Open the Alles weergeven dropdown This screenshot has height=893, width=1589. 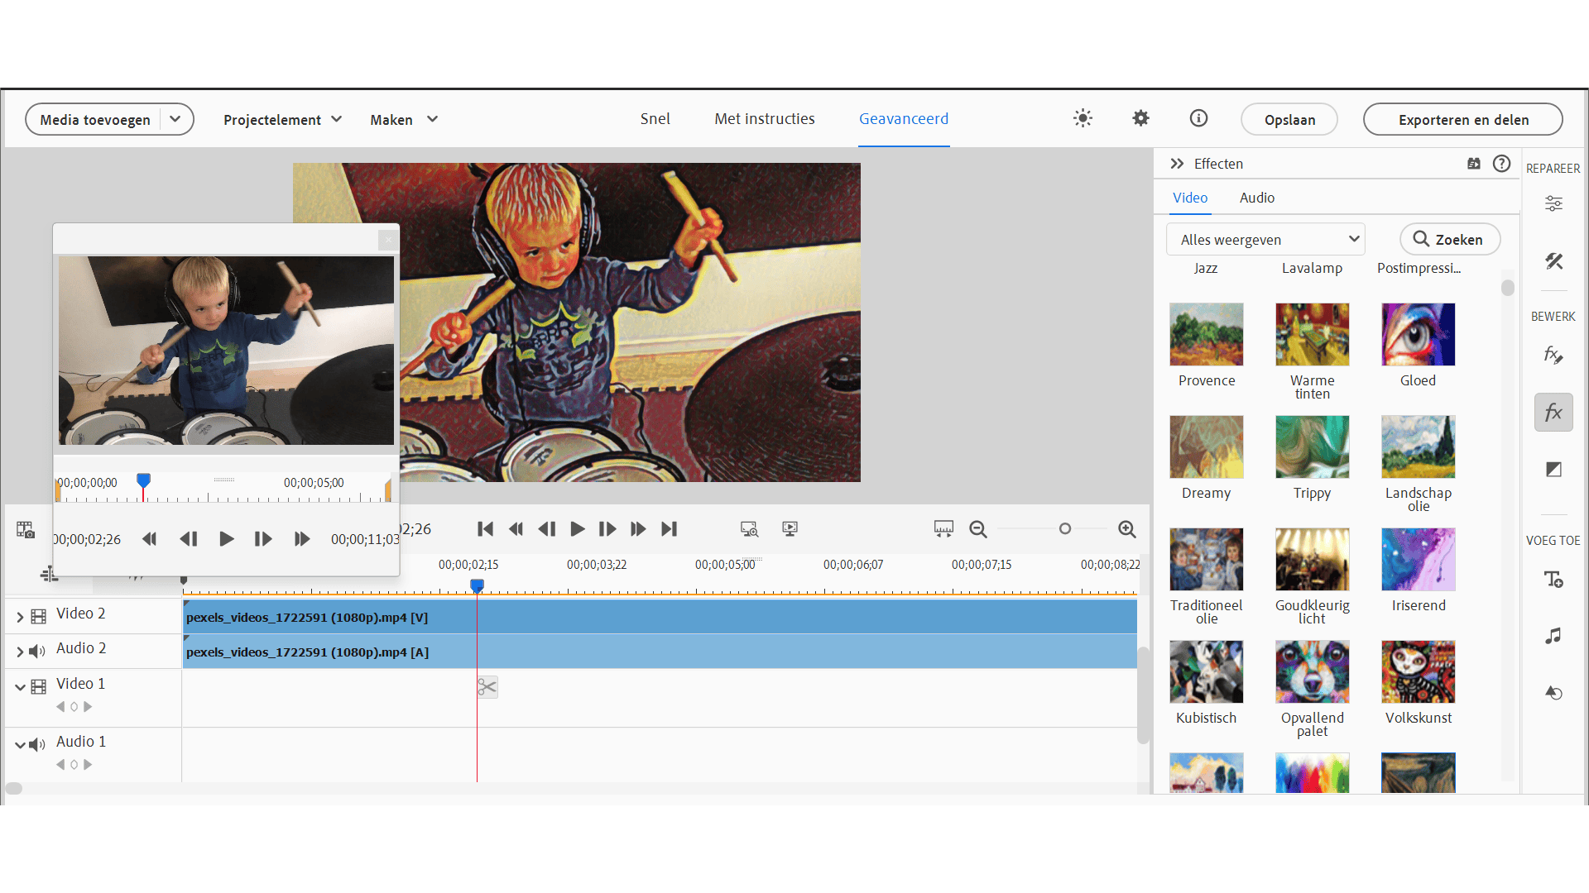pyautogui.click(x=1265, y=240)
